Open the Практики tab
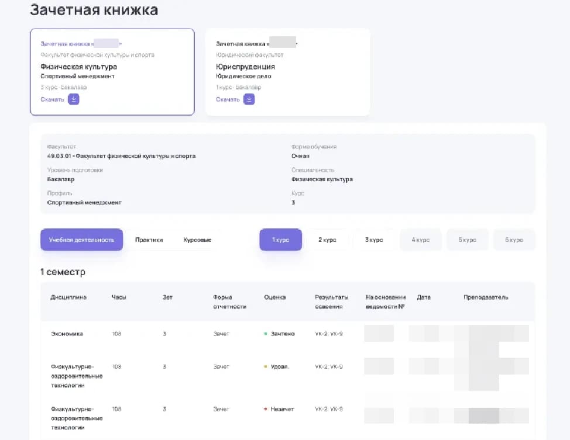570x440 pixels. tap(149, 240)
